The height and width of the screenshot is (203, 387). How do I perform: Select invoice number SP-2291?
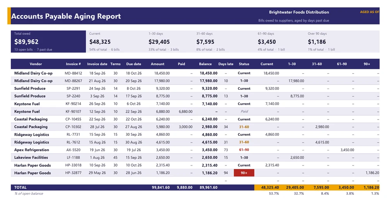click(x=73, y=89)
